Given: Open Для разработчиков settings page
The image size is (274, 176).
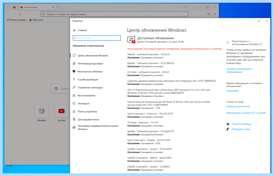Looking at the screenshot, I should pos(88,119).
